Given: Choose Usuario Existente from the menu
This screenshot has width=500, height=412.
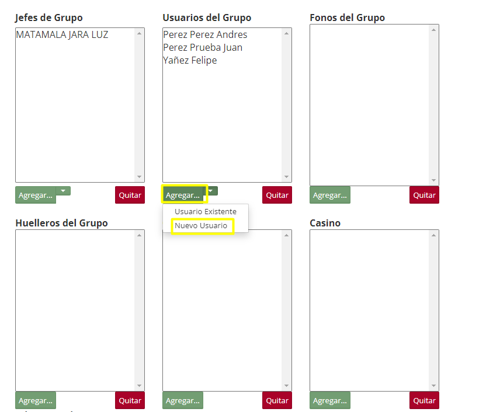Looking at the screenshot, I should pyautogui.click(x=205, y=211).
